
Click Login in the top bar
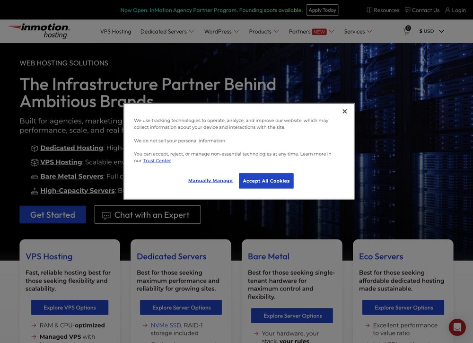[x=455, y=10]
